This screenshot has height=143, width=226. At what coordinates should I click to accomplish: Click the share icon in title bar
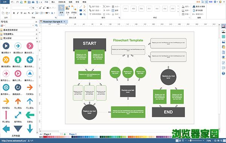206,2
